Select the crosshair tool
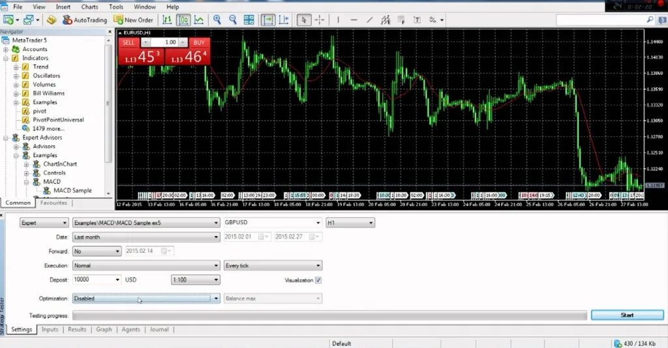668x348 pixels. click(320, 20)
